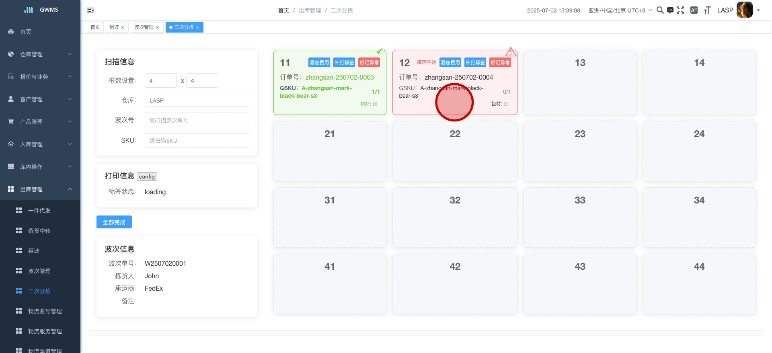The image size is (772, 353).
Task: Switch to the 波次管理 tab
Action: click(x=144, y=27)
